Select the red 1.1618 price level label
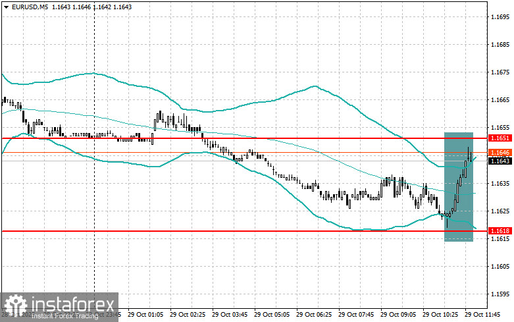Screen dimensions: 514x322 click(x=500, y=231)
